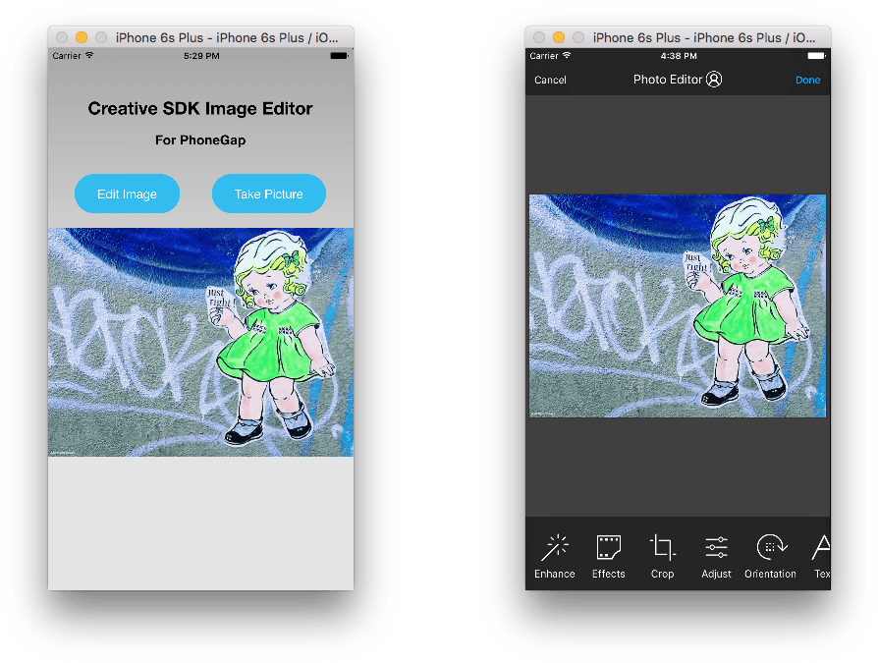The width and height of the screenshot is (878, 663).
Task: Tap Done in the Photo Editor
Action: click(807, 81)
